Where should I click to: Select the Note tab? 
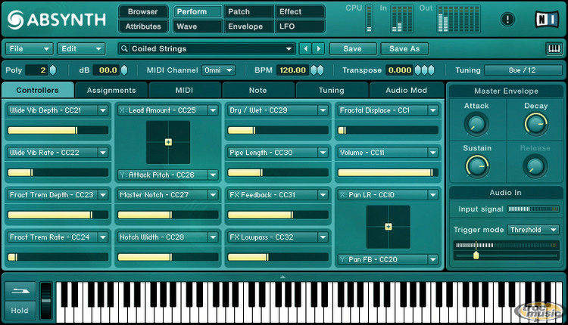coord(258,90)
